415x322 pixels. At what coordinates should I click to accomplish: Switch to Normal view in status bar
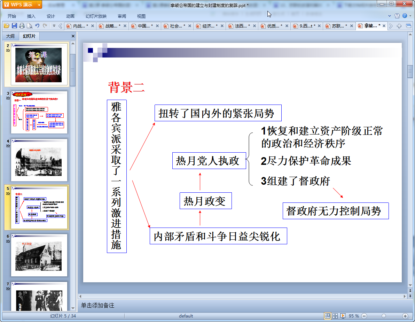(x=328, y=316)
